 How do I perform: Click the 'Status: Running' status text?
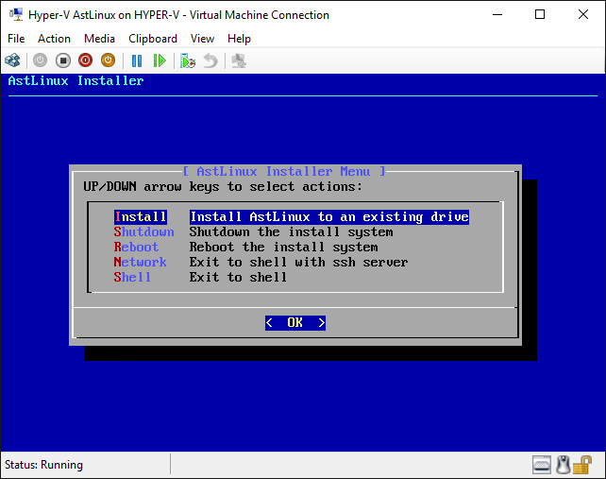pos(43,465)
